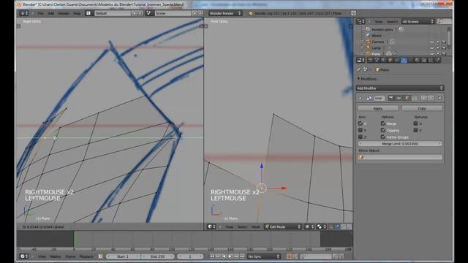This screenshot has height=263, width=468.
Task: Click the Scene name field
Action: click(x=173, y=13)
